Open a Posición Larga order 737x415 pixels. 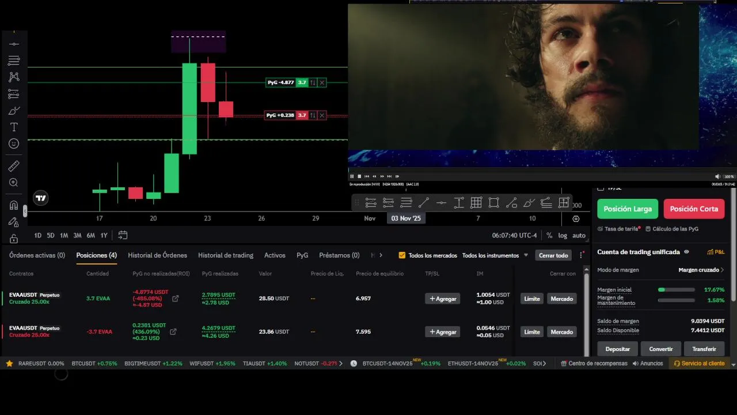pos(628,209)
